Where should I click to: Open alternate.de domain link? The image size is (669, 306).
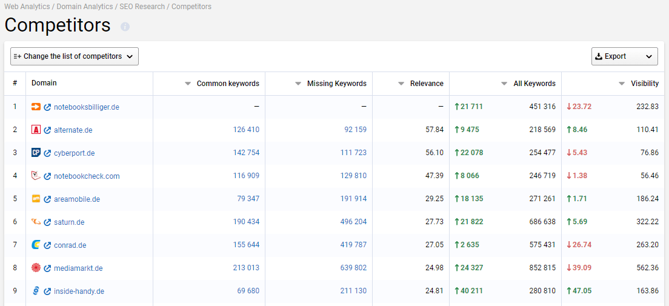coord(73,130)
